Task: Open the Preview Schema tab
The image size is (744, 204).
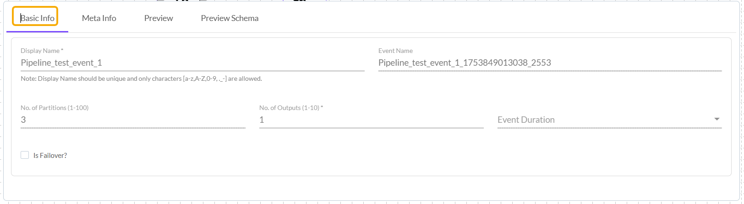Action: [x=230, y=18]
